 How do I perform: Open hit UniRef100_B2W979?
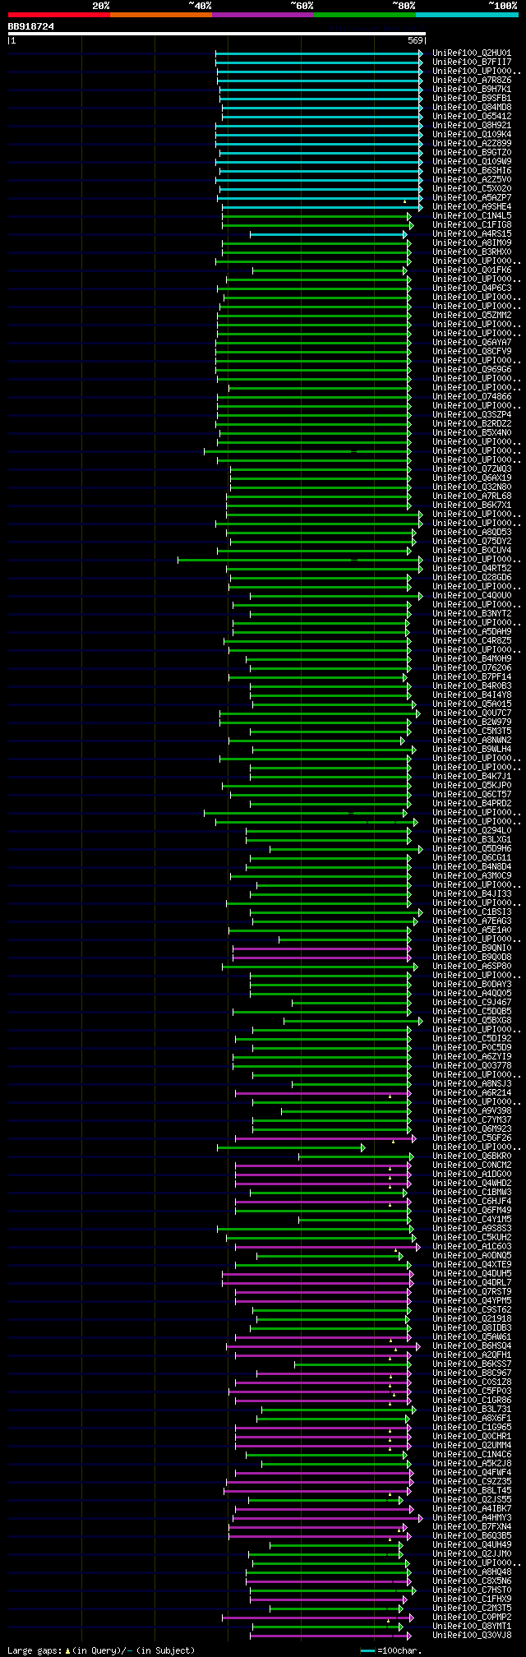click(472, 722)
